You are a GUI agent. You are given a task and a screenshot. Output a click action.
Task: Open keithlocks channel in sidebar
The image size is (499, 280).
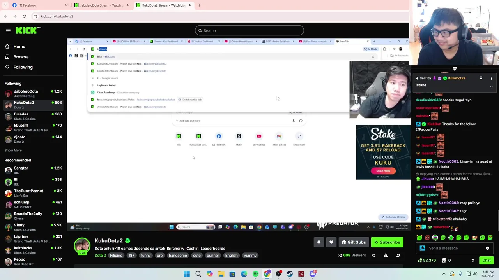33,250
